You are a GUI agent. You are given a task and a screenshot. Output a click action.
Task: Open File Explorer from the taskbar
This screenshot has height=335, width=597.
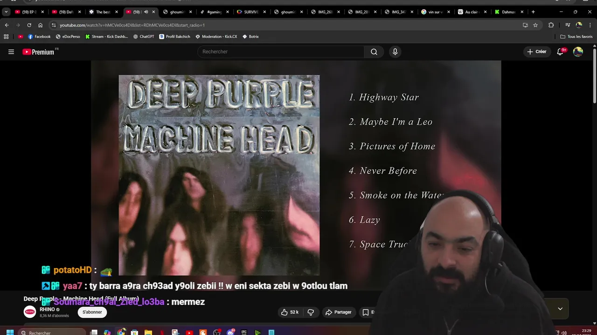148,332
